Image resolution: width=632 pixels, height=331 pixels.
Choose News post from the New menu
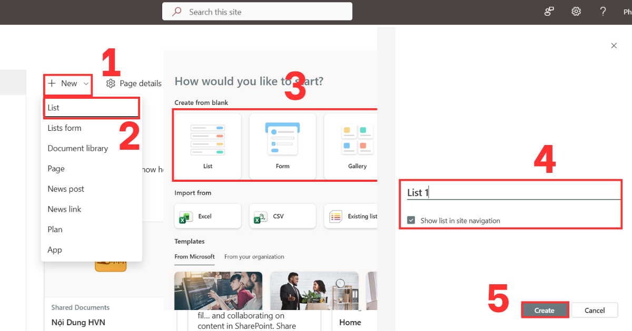[x=66, y=189]
